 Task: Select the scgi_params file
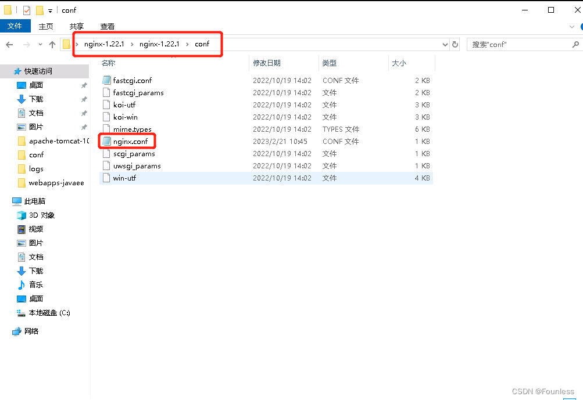(x=134, y=154)
